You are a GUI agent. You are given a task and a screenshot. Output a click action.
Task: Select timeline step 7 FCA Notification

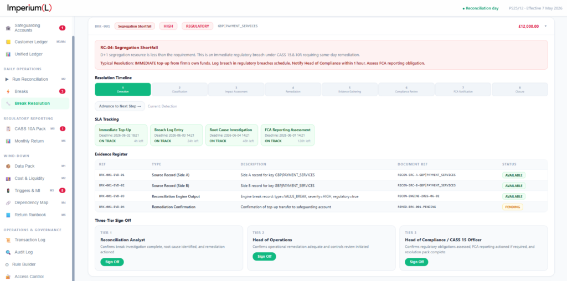tap(463, 90)
